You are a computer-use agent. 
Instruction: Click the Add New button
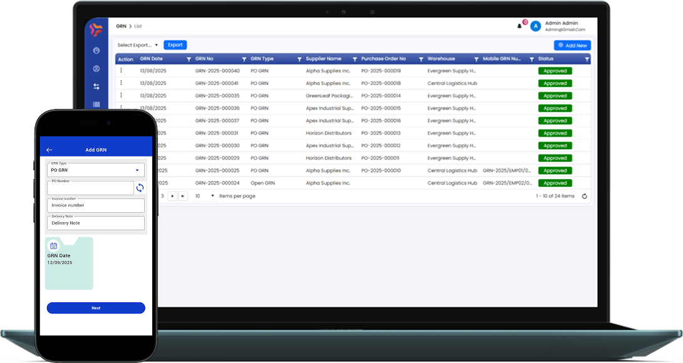(572, 46)
